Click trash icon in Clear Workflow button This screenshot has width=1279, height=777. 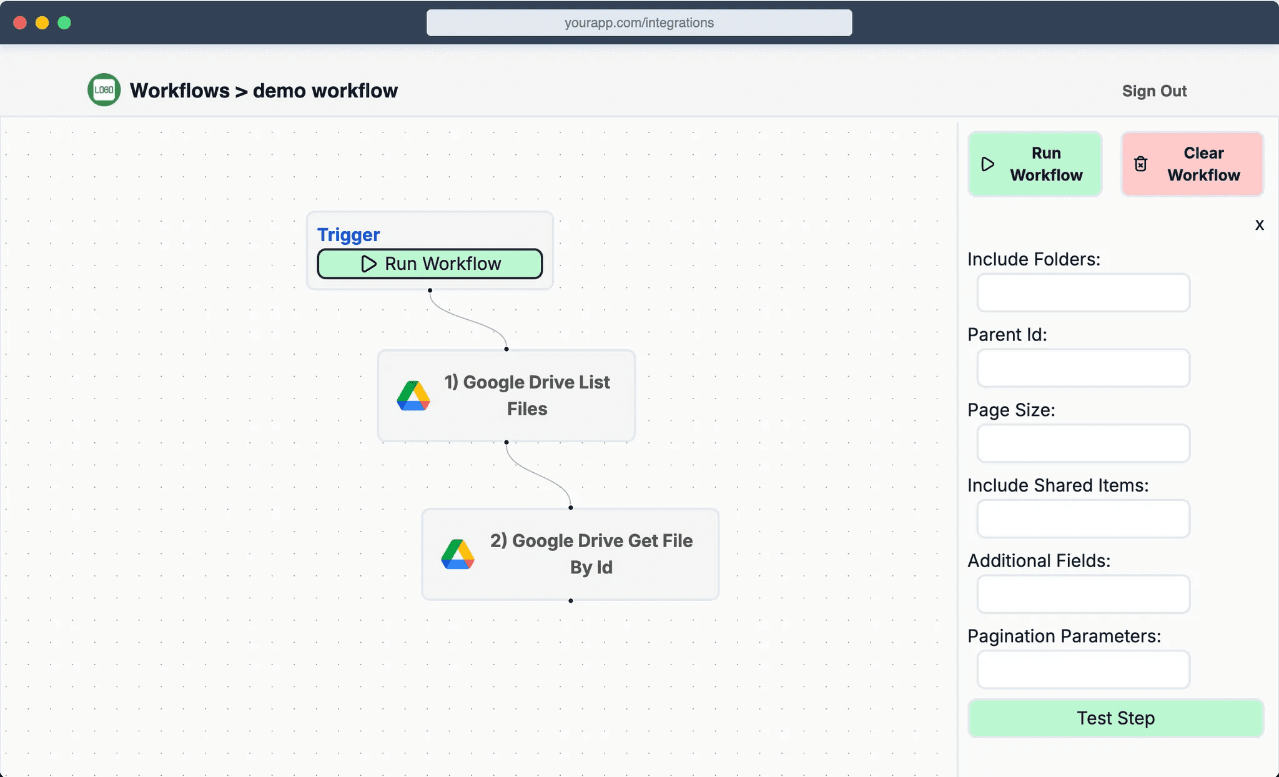pyautogui.click(x=1140, y=164)
